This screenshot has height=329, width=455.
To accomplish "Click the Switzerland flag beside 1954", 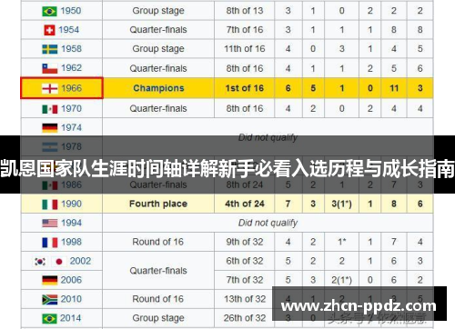I will pos(49,30).
